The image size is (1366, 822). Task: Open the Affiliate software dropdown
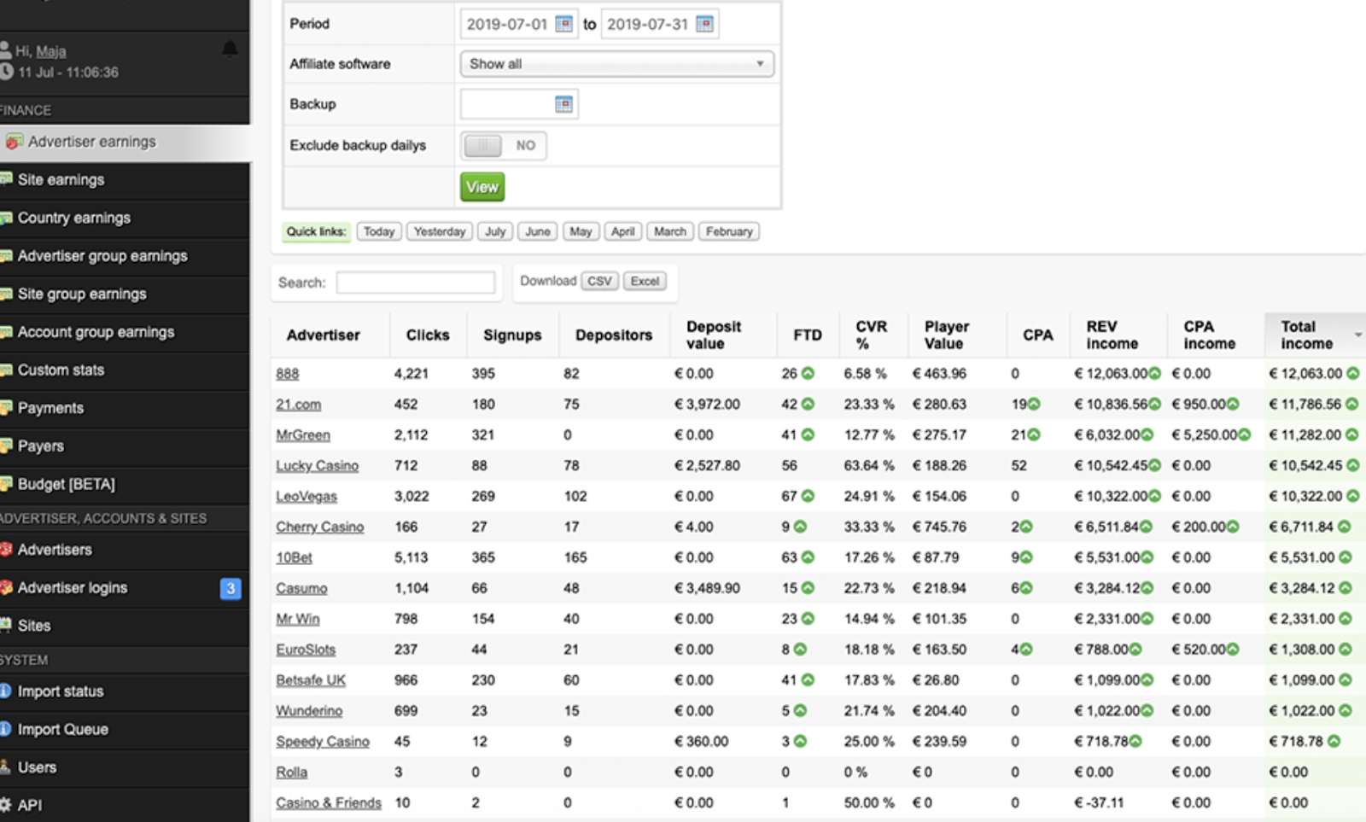(616, 64)
